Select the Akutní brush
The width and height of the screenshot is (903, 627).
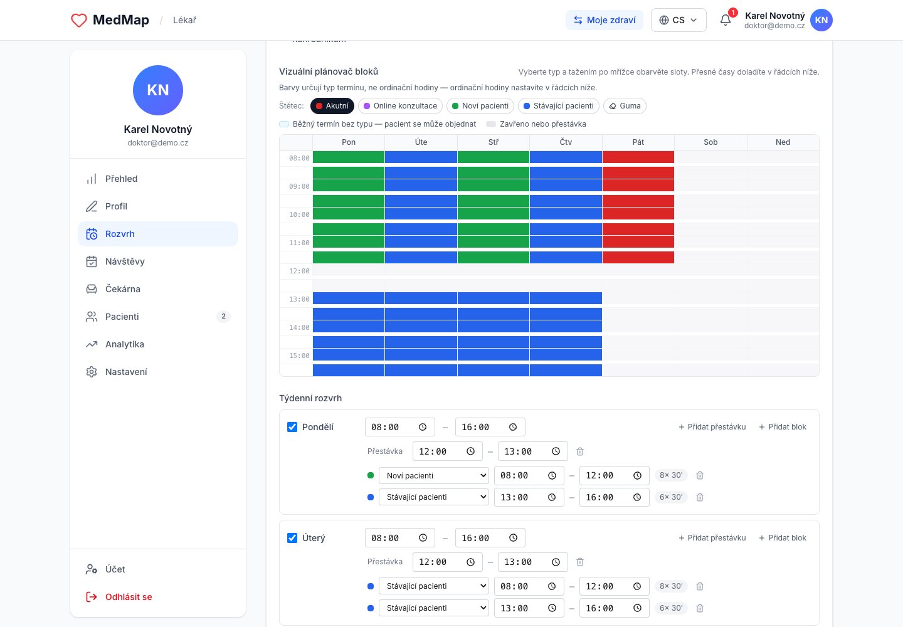click(x=332, y=106)
